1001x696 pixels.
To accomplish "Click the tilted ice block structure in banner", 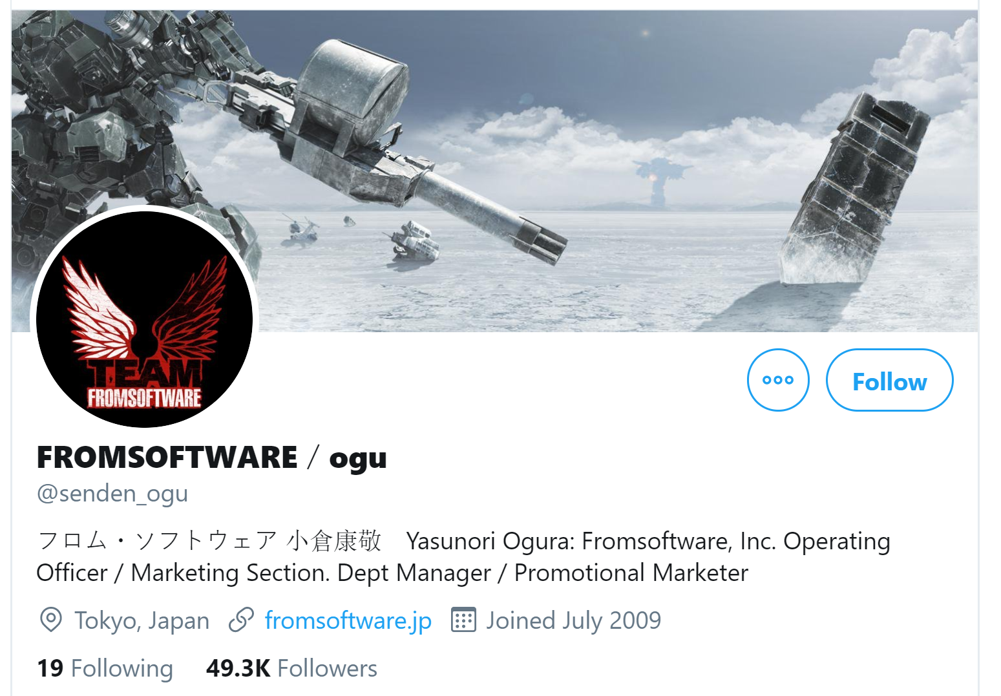I will [853, 191].
